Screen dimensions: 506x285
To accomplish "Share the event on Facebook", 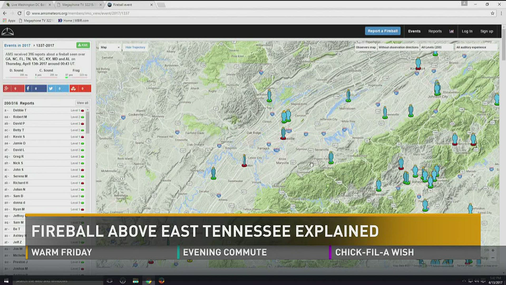I will [36, 88].
